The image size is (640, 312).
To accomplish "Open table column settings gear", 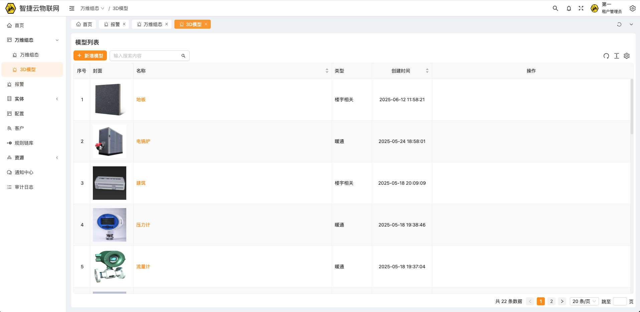I will tap(627, 56).
